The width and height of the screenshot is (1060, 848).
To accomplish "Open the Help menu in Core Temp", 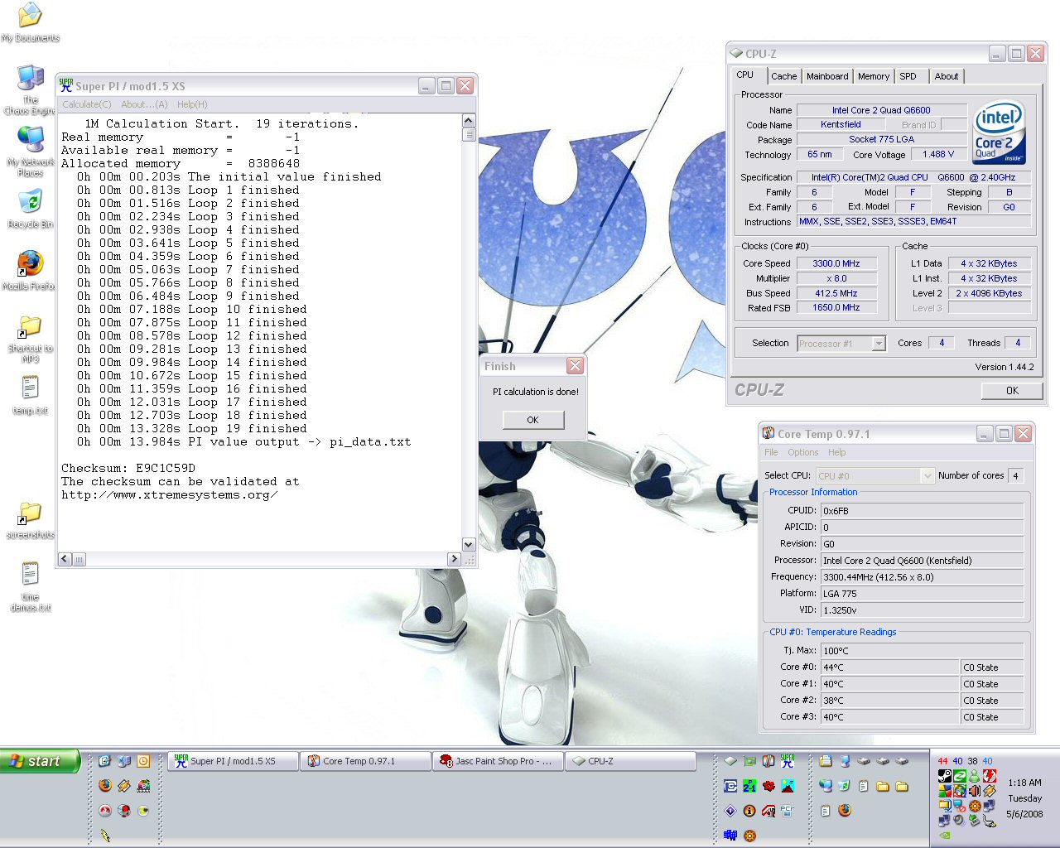I will [x=837, y=452].
